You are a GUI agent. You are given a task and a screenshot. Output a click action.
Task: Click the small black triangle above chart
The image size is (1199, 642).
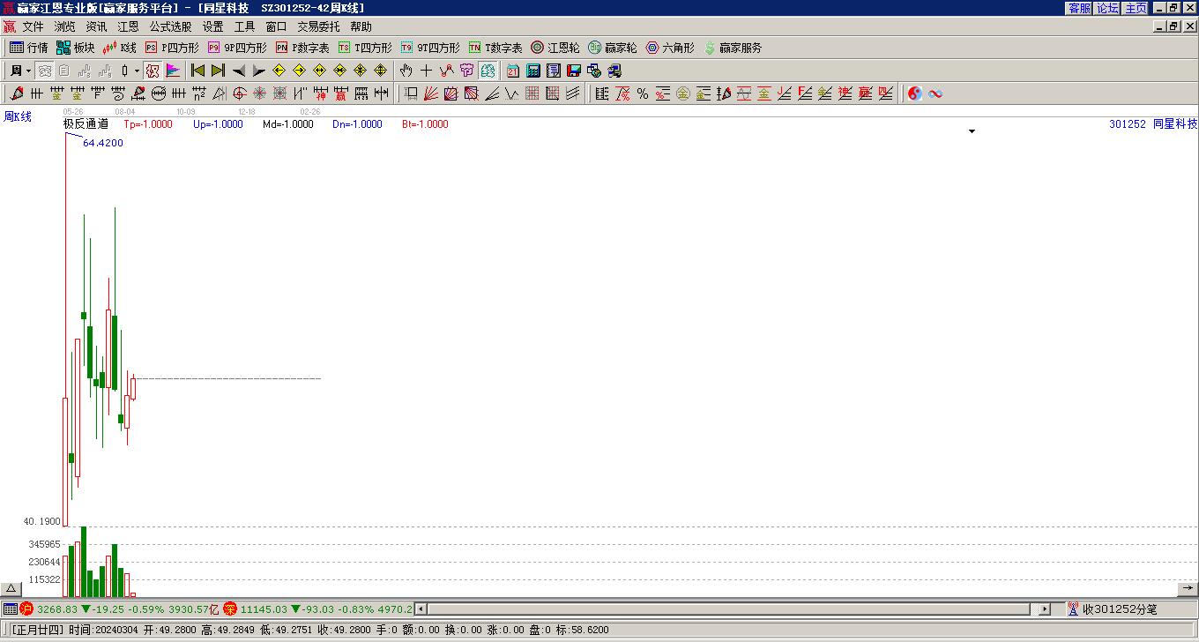point(972,131)
